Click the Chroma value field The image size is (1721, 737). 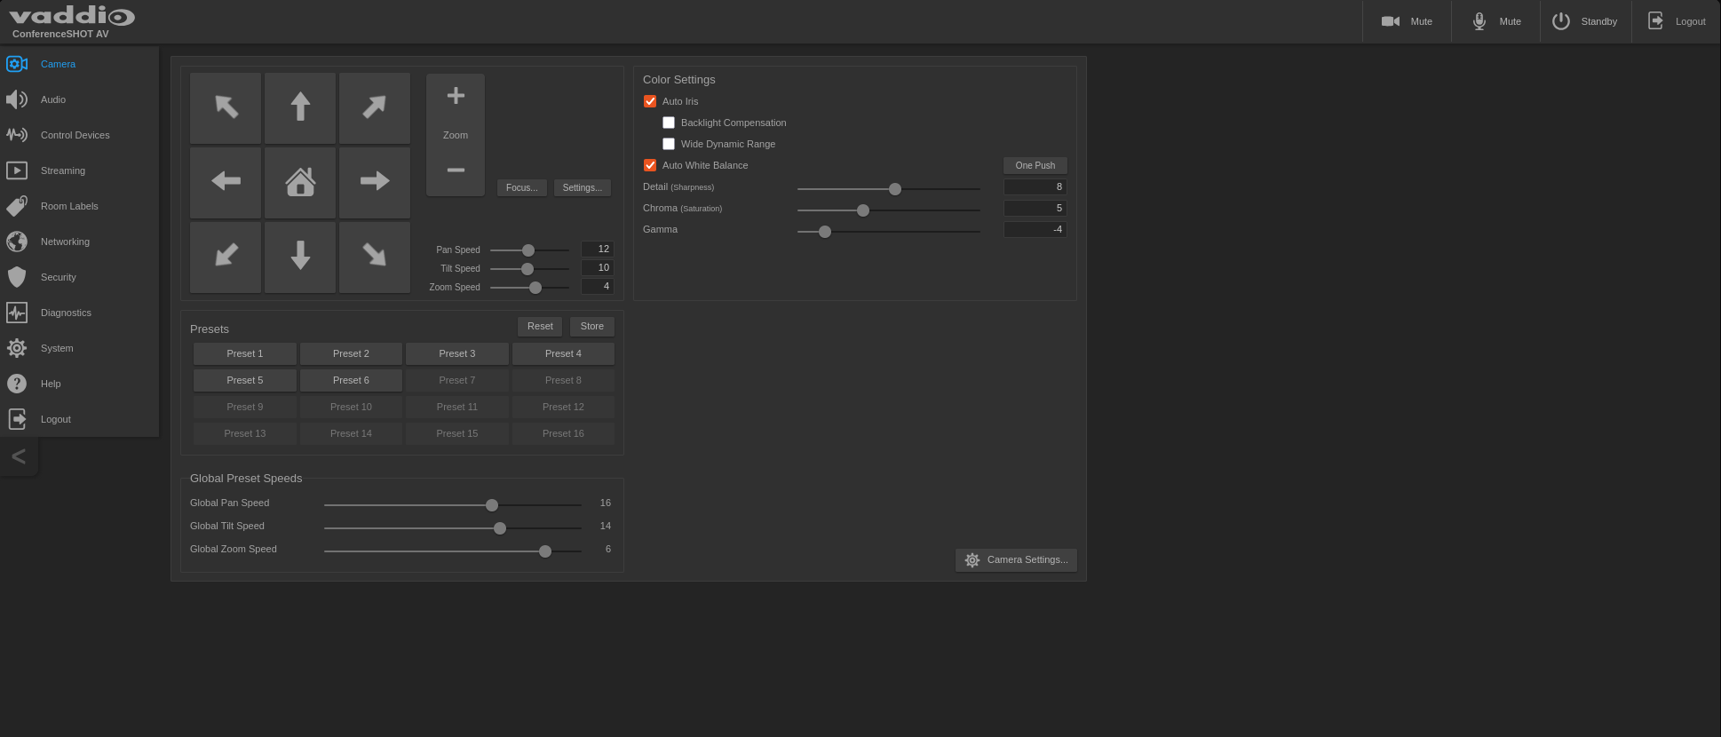tap(1035, 208)
